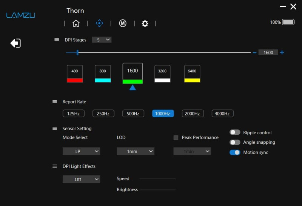Open the LOD 1mm dropdown

(136, 151)
